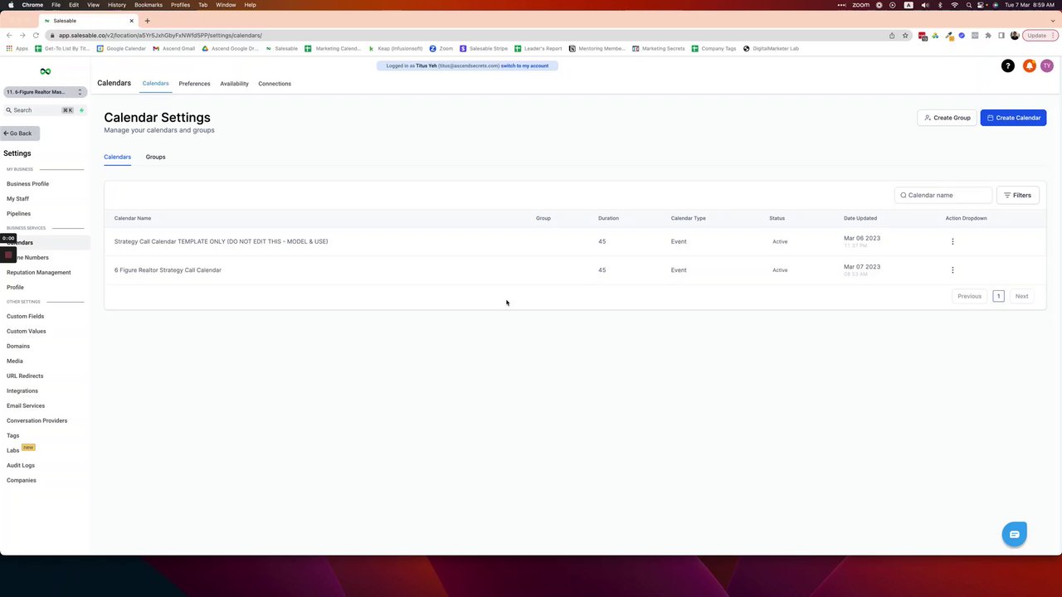Open the chat support widget
1062x597 pixels.
[x=1014, y=535]
